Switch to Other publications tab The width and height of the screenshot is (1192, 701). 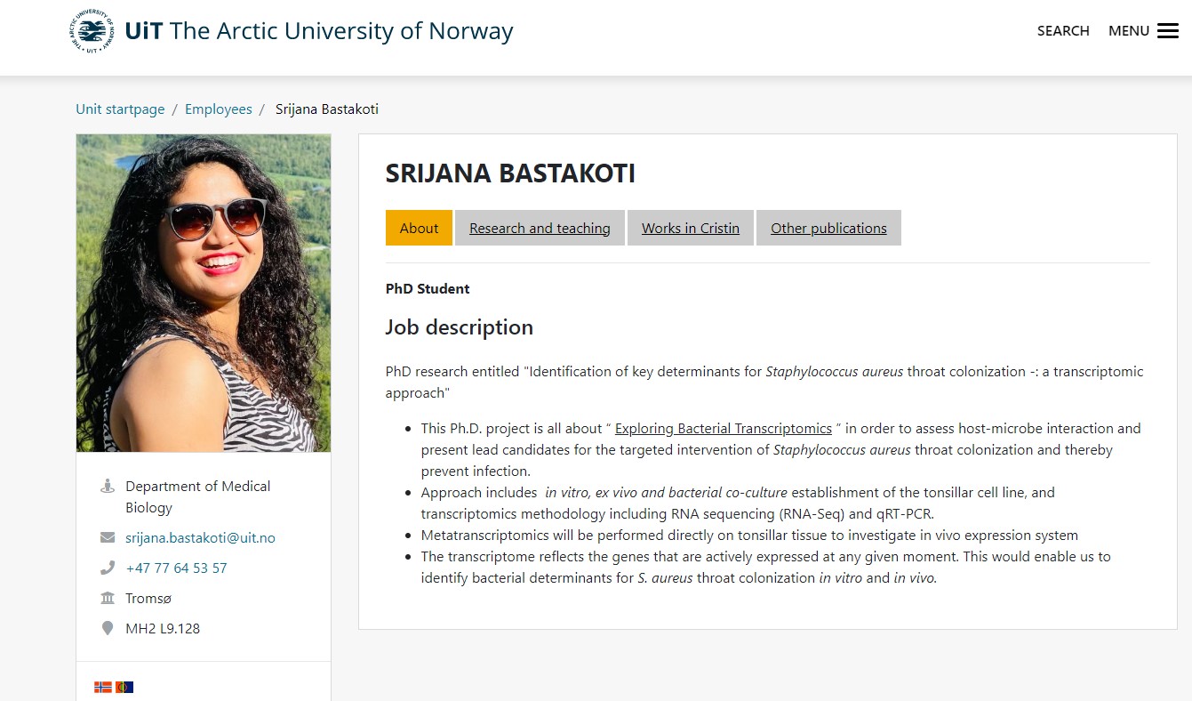pos(828,228)
